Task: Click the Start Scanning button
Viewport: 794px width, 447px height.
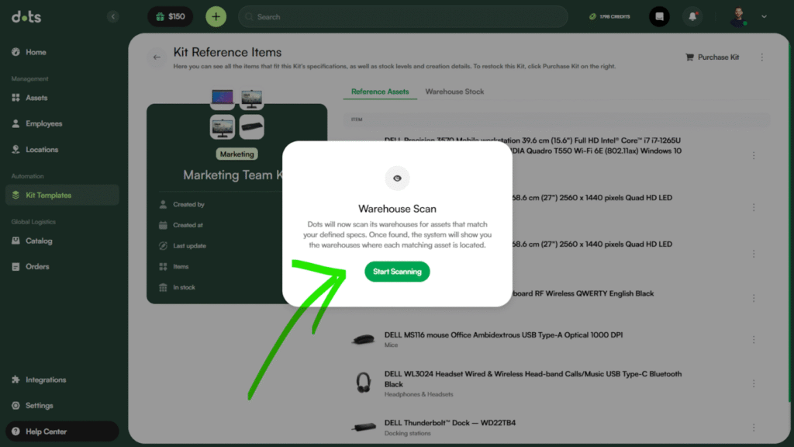Action: coord(397,272)
